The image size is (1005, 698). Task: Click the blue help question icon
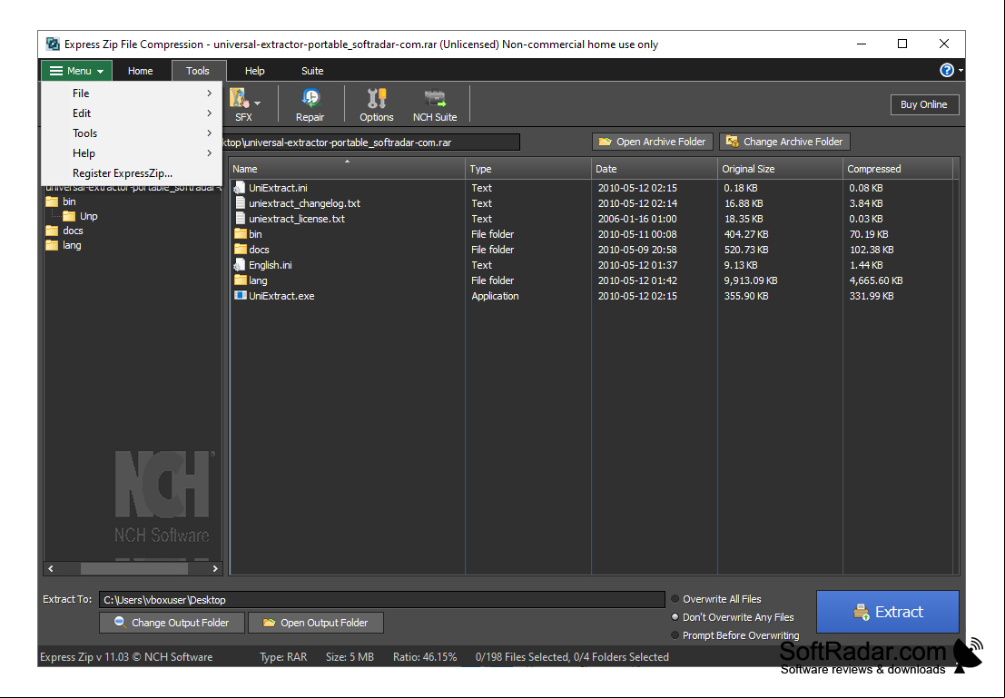click(x=946, y=71)
